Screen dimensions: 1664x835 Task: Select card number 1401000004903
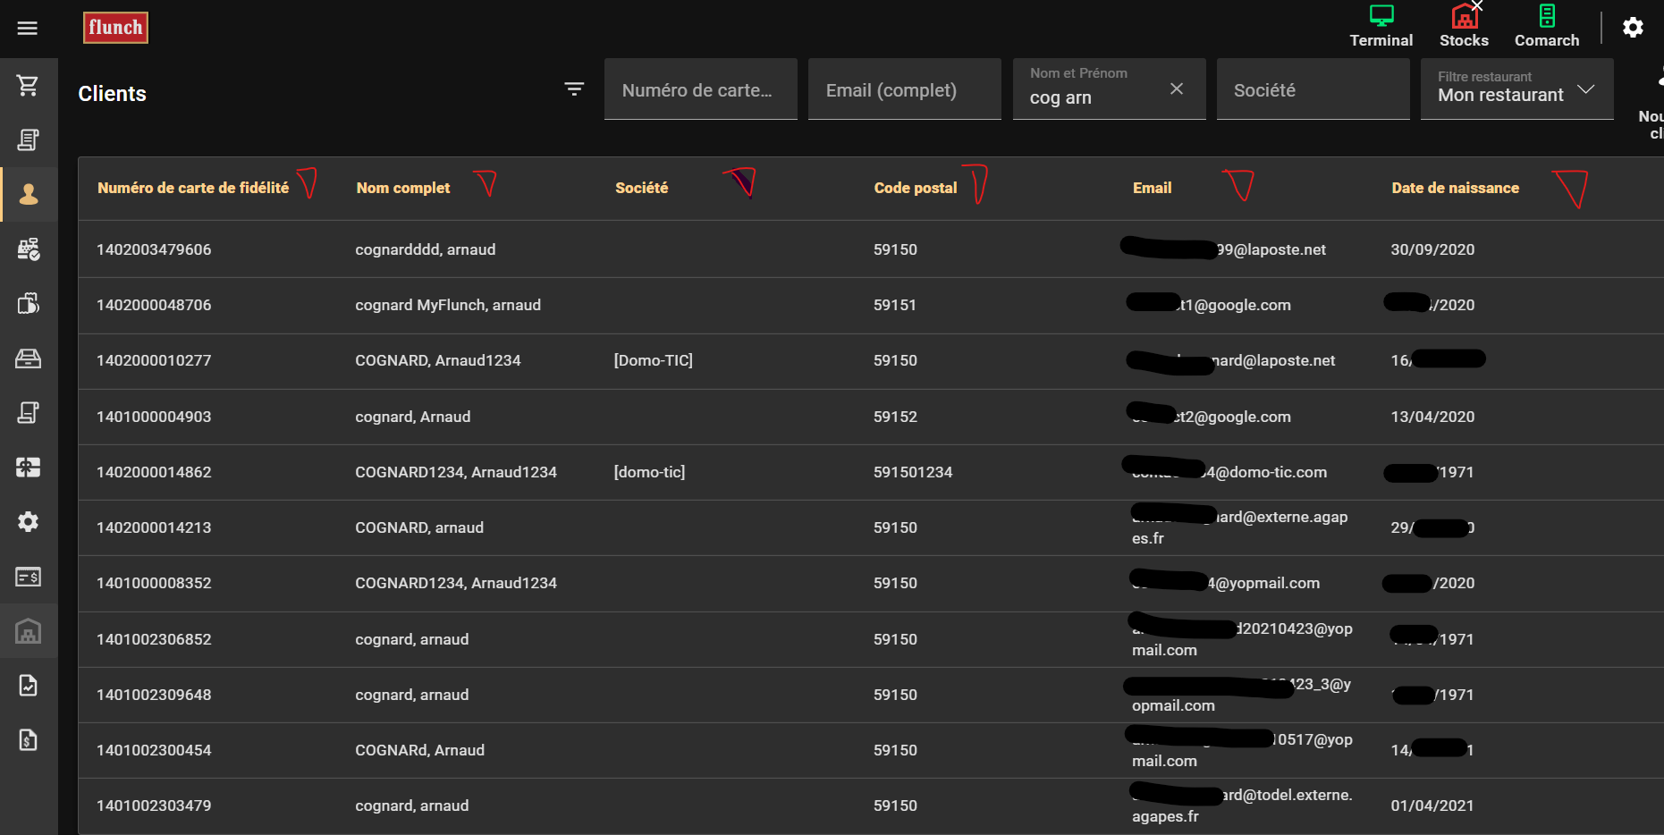click(154, 417)
